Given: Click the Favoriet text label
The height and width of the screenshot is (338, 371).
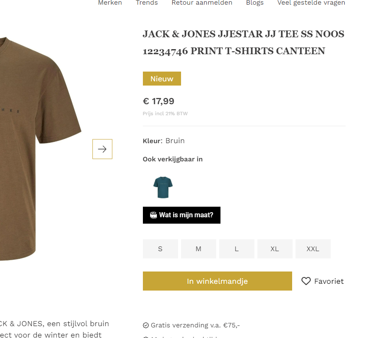Looking at the screenshot, I should click(329, 281).
